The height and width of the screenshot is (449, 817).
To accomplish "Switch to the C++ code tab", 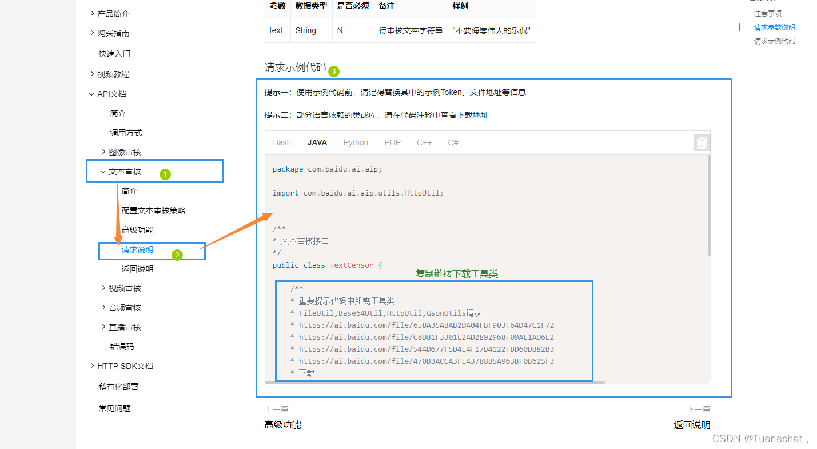I will 424,142.
